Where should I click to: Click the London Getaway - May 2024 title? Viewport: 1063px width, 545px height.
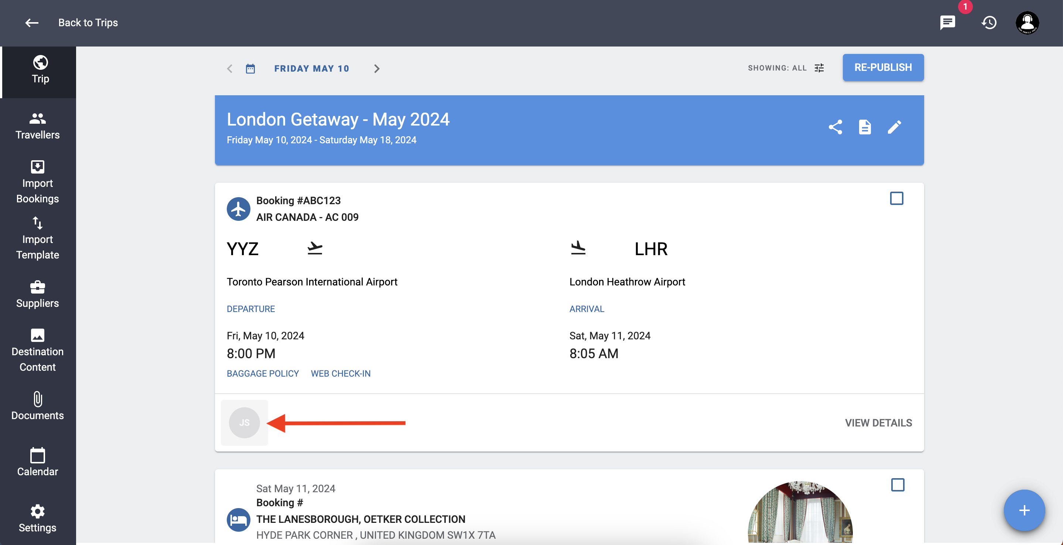pos(338,119)
